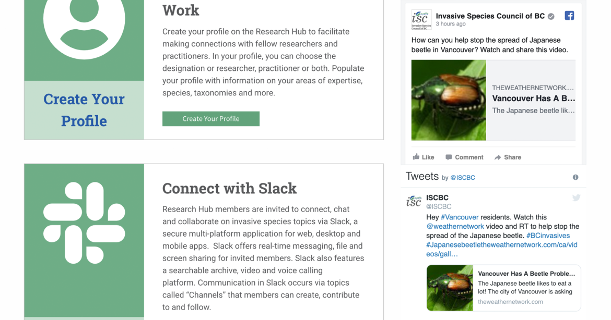Click the Facebook logo icon

(569, 16)
